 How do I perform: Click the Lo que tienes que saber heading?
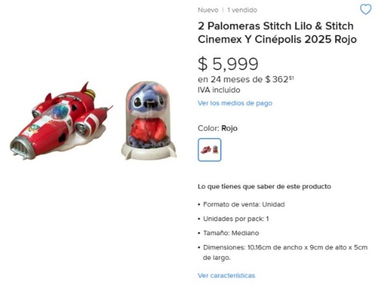coord(264,186)
